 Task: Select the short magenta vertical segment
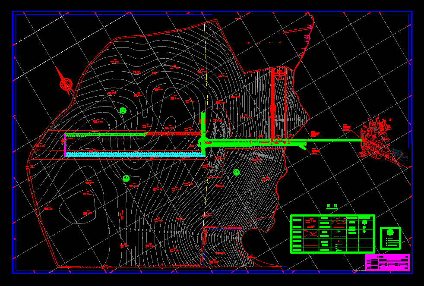point(65,145)
